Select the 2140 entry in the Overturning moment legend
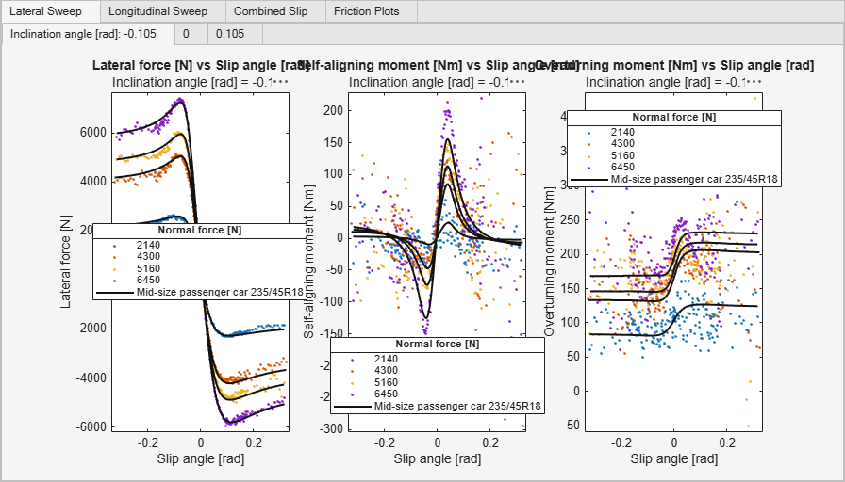 [x=622, y=133]
